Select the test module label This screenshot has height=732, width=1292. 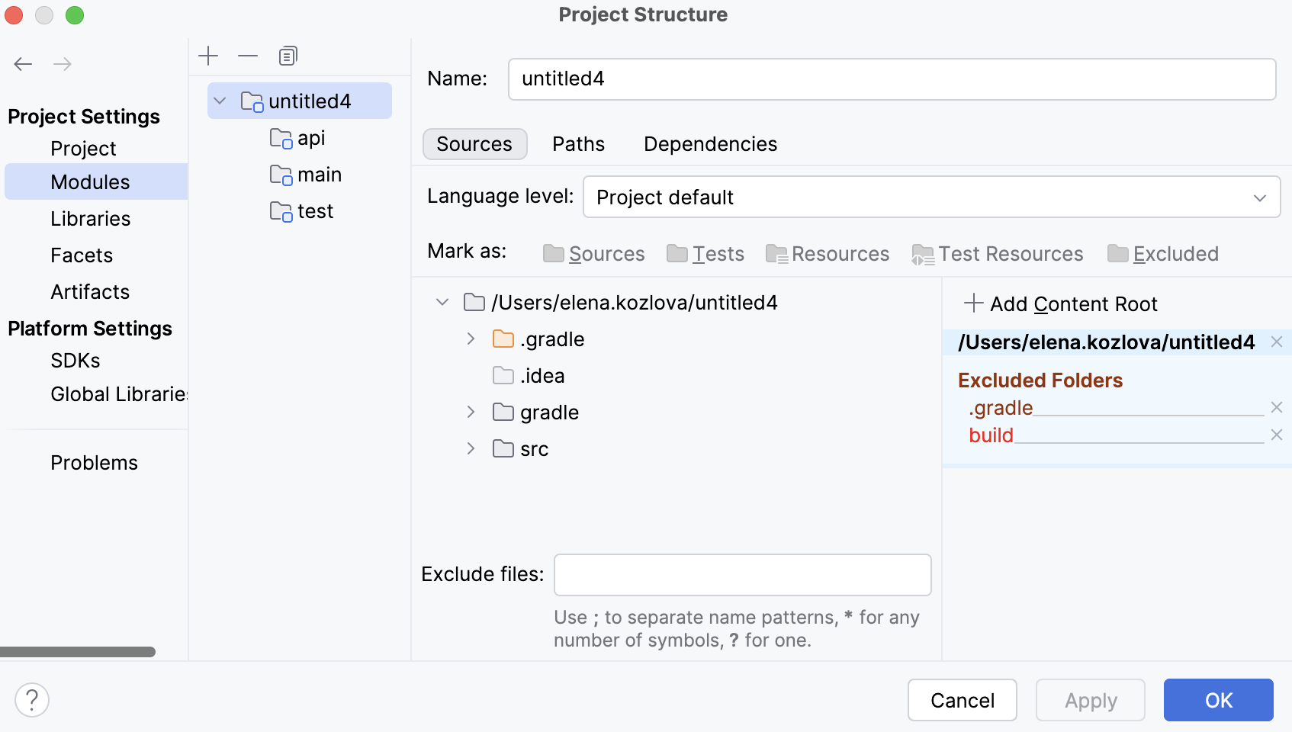[315, 211]
